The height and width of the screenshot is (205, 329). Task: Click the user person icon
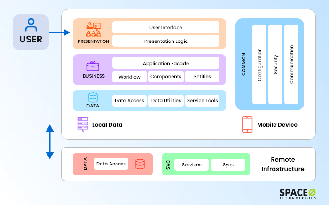click(31, 25)
